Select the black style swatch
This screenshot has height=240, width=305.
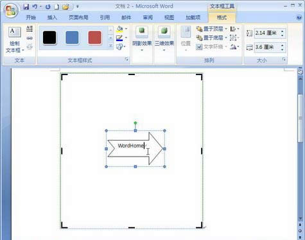(49, 38)
